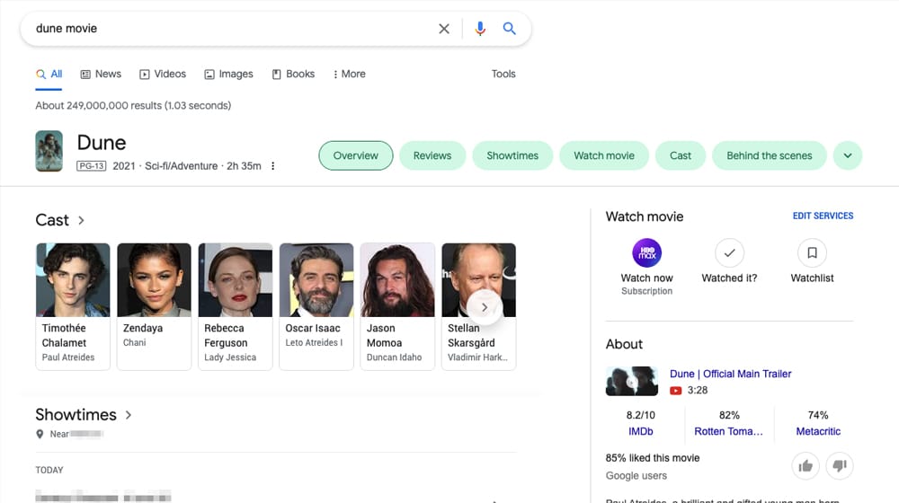Open the Rotten Tomatoes rating link
The image size is (899, 503).
click(x=729, y=431)
